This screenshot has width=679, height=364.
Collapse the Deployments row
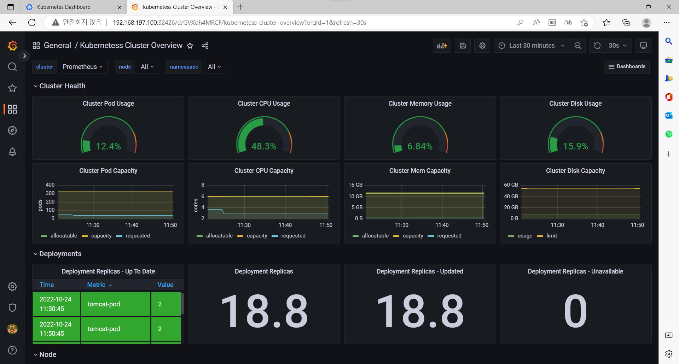(58, 254)
